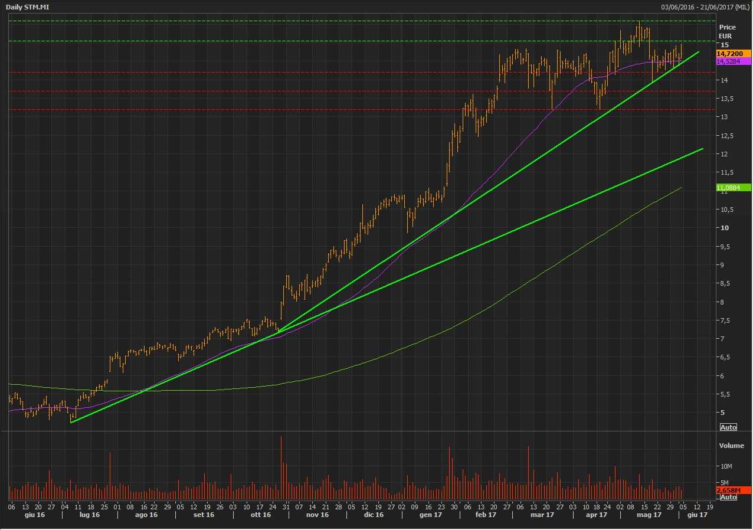Click the price axis value 13,5
This screenshot has height=530, width=753.
(x=726, y=99)
